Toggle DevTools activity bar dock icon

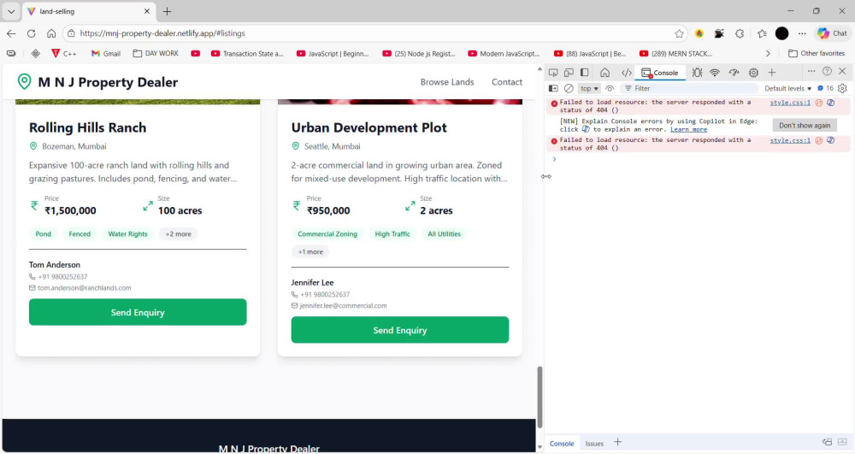pyautogui.click(x=585, y=73)
